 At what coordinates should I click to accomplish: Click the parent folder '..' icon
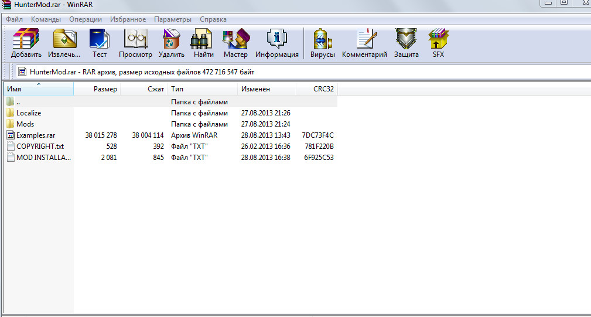(x=10, y=101)
